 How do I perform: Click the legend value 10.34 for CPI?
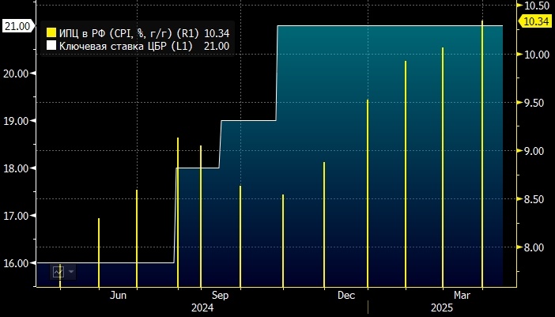click(217, 33)
